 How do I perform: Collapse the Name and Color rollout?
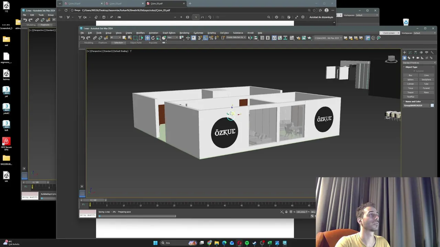[412, 102]
